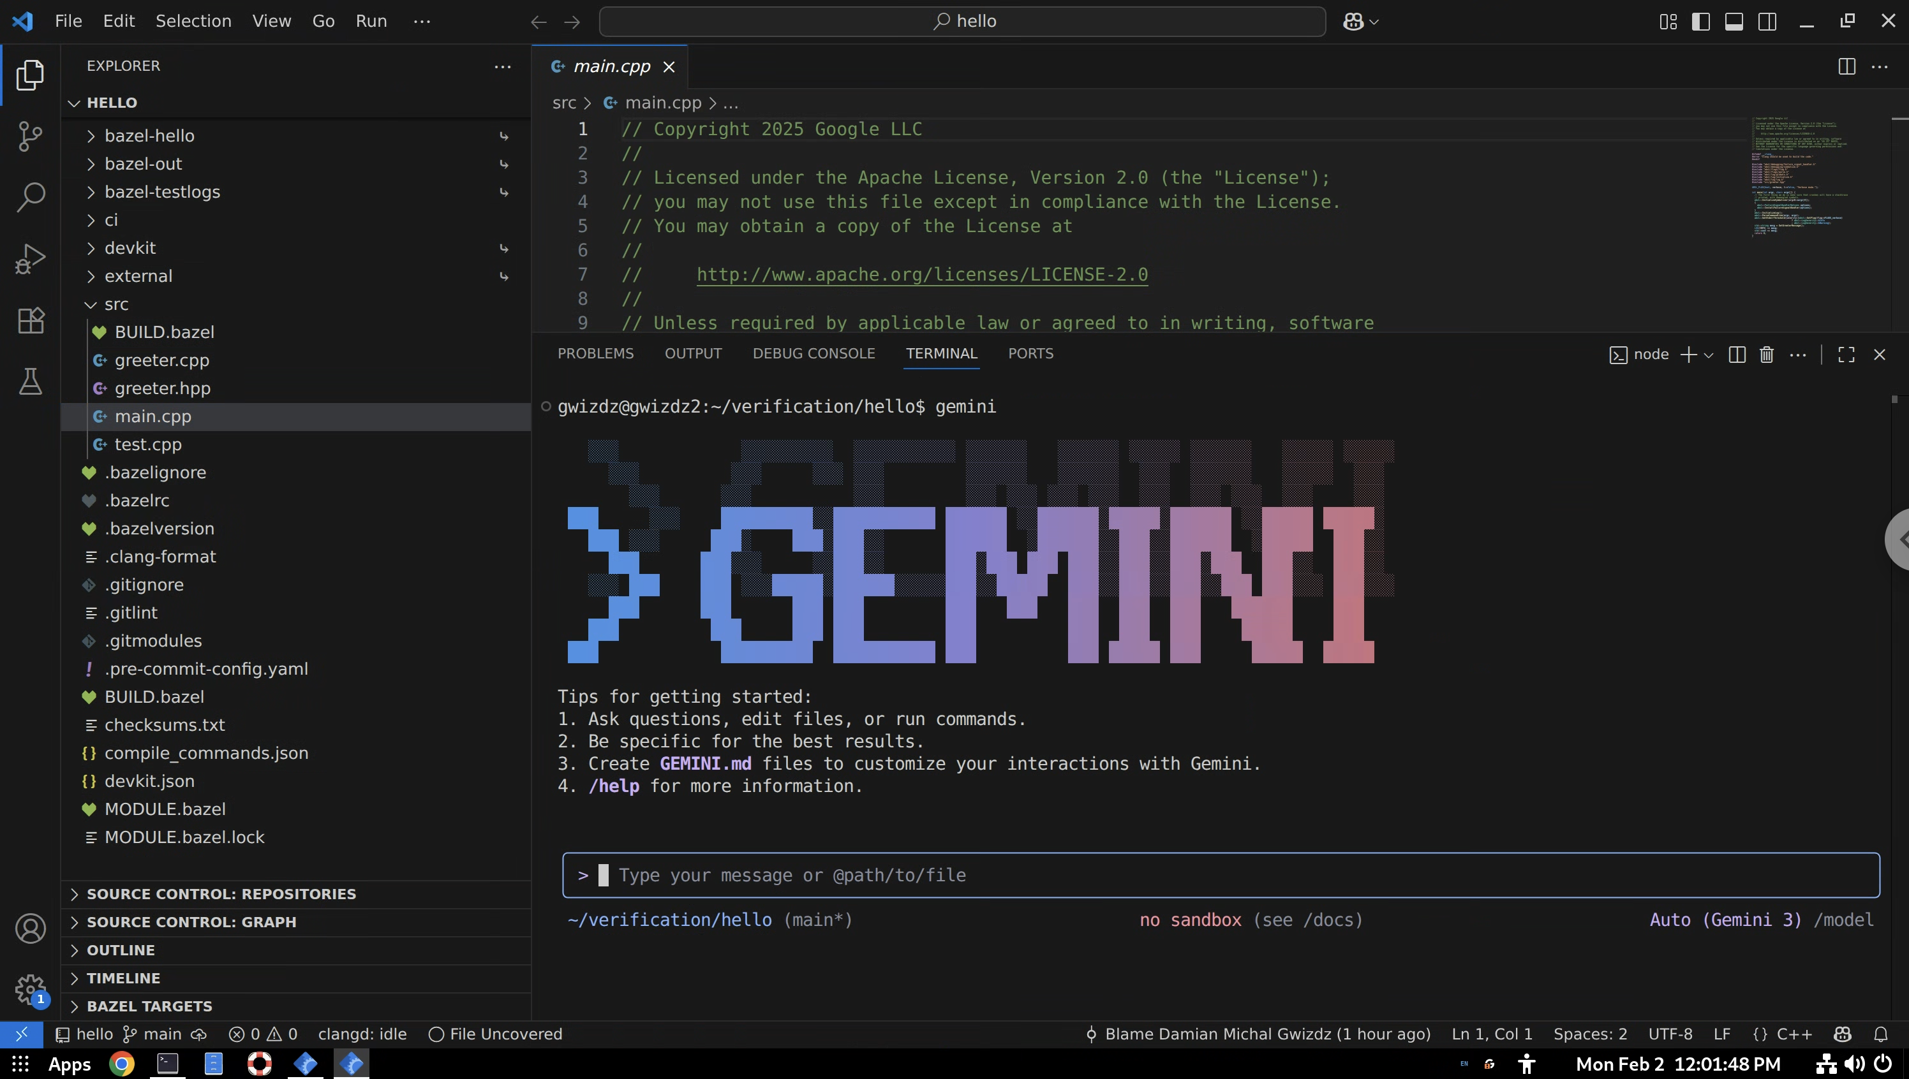Click Copilot status icon in status bar
The image size is (1909, 1079).
coord(1842,1034)
